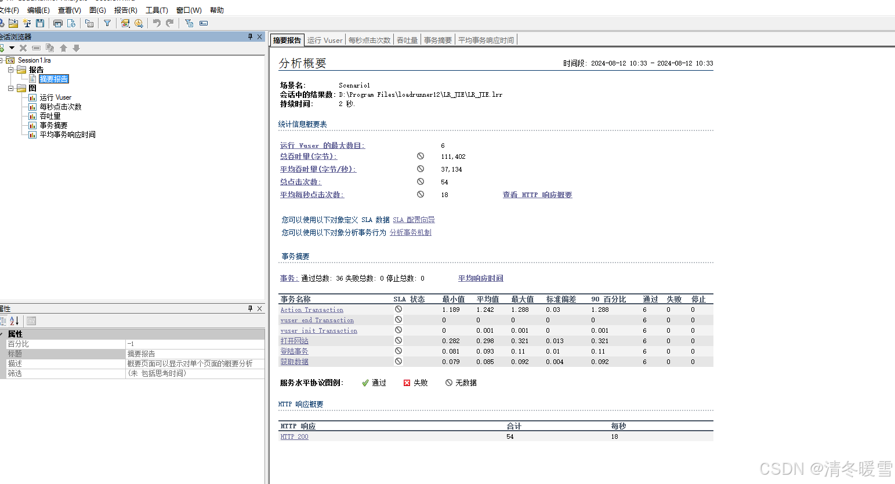Open the 帮助 menu

(217, 10)
